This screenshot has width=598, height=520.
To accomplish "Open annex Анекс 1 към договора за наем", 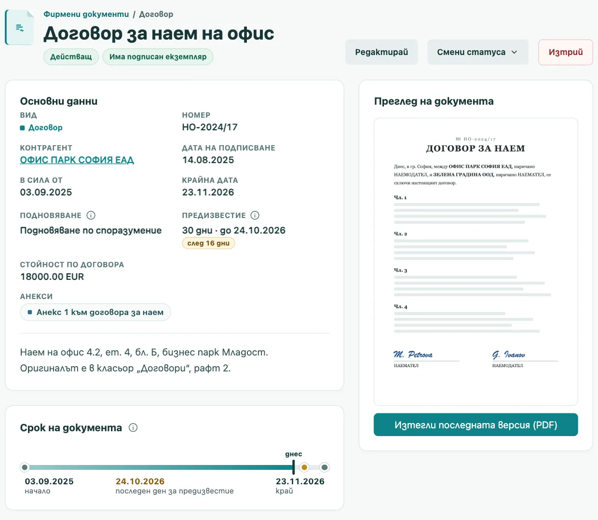I will pyautogui.click(x=95, y=312).
